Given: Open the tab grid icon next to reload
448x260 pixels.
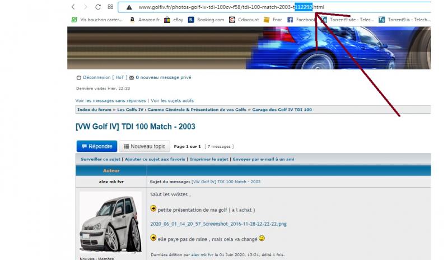Looking at the screenshot, I should pyautogui.click(x=110, y=7).
